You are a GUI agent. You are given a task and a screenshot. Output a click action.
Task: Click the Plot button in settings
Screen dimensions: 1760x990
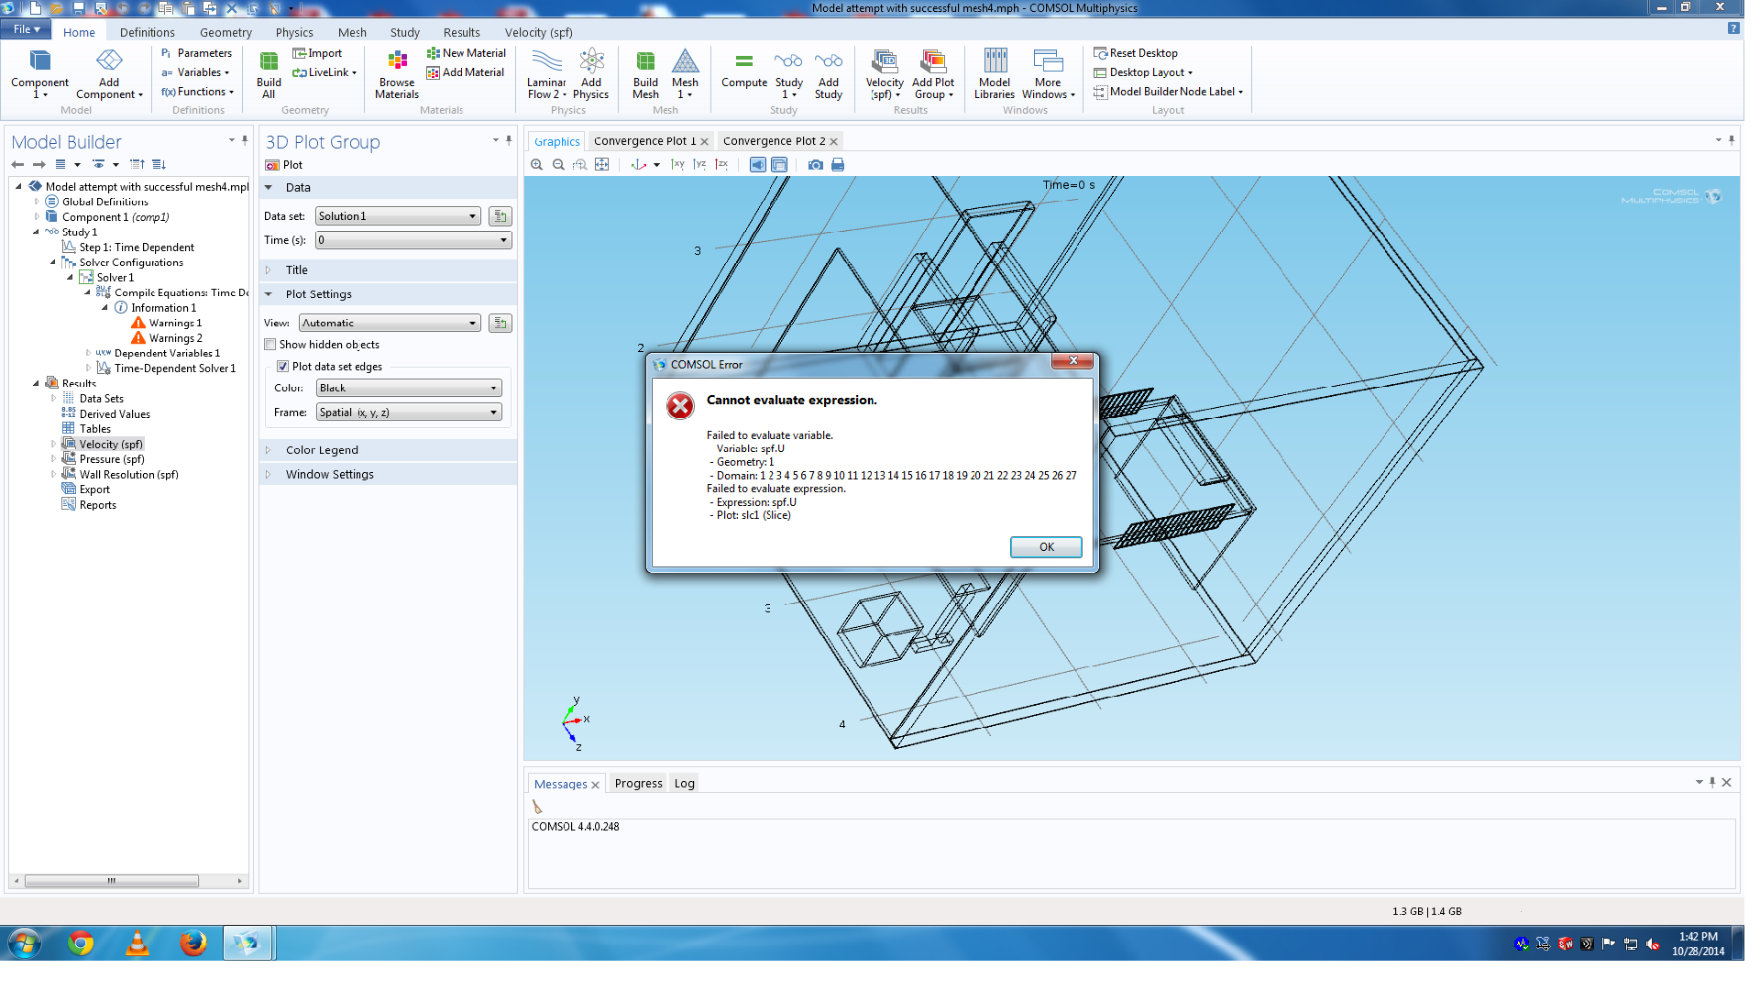click(284, 165)
